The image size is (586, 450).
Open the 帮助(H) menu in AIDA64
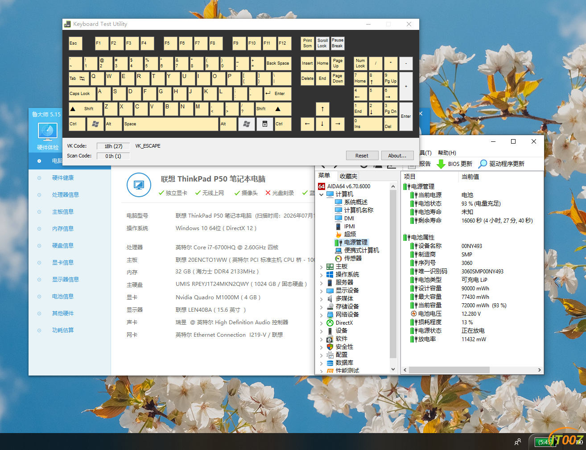[447, 153]
